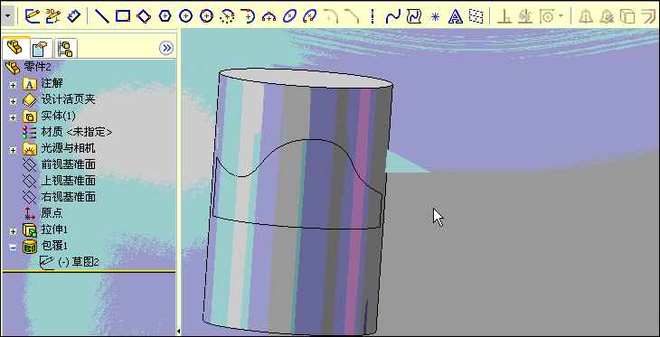Image resolution: width=660 pixels, height=337 pixels.
Task: Select the Rectangle sketch tool
Action: pos(123,16)
